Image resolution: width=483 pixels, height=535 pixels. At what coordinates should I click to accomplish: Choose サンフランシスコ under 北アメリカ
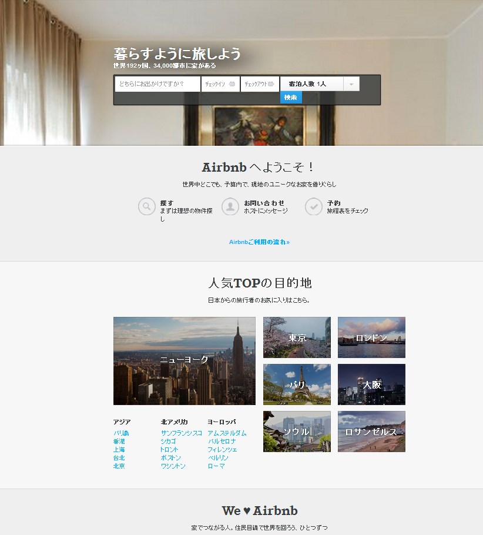click(182, 433)
